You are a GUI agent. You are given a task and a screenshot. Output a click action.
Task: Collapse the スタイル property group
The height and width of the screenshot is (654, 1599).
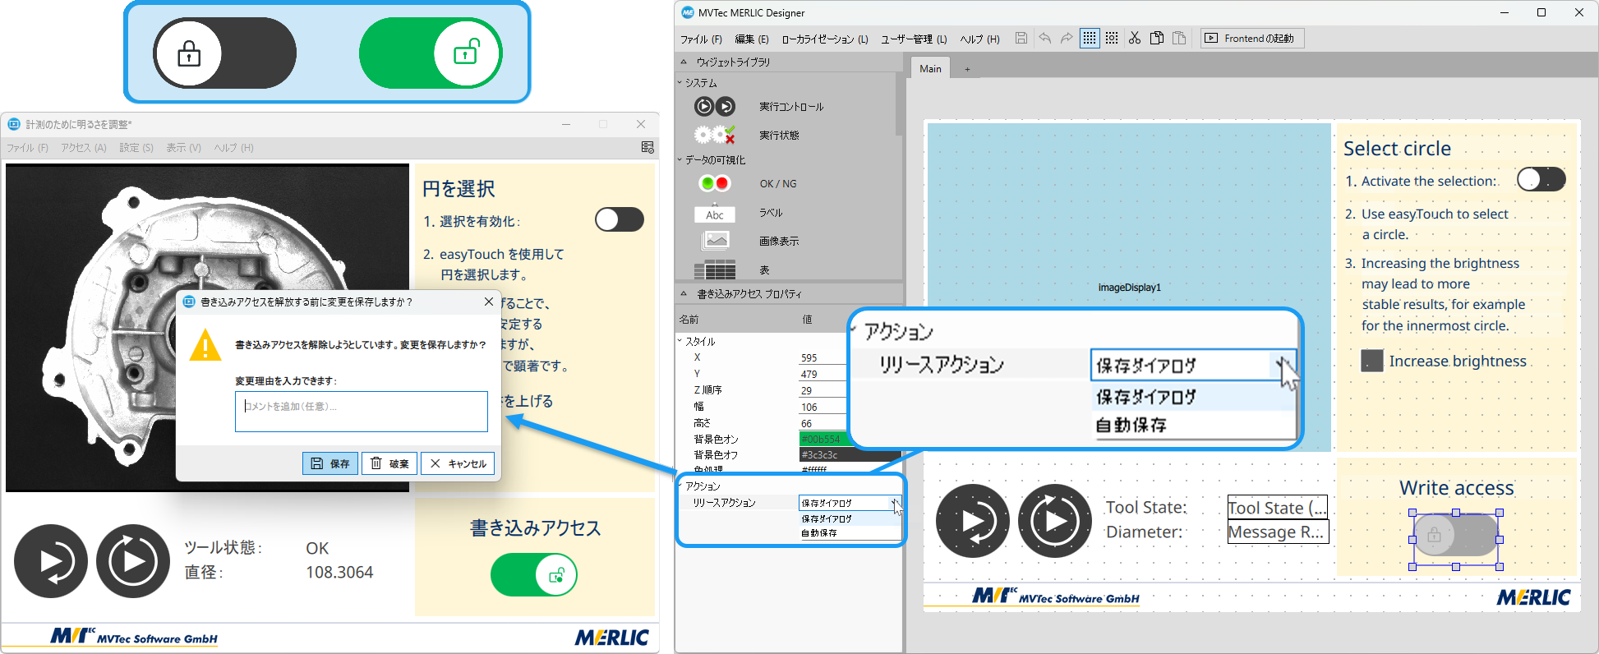[x=680, y=341]
